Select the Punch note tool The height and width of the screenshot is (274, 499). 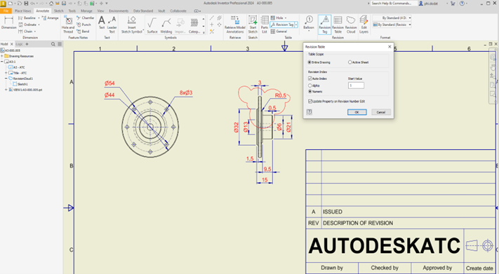84,25
